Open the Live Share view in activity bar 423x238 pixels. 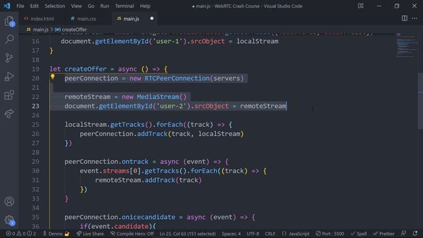tap(9, 113)
